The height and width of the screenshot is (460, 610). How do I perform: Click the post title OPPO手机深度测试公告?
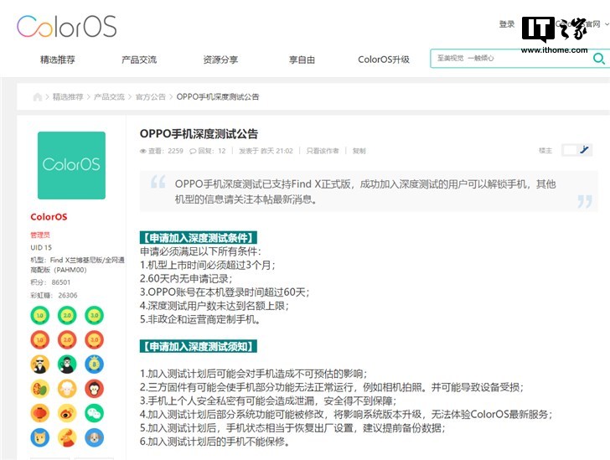point(199,134)
